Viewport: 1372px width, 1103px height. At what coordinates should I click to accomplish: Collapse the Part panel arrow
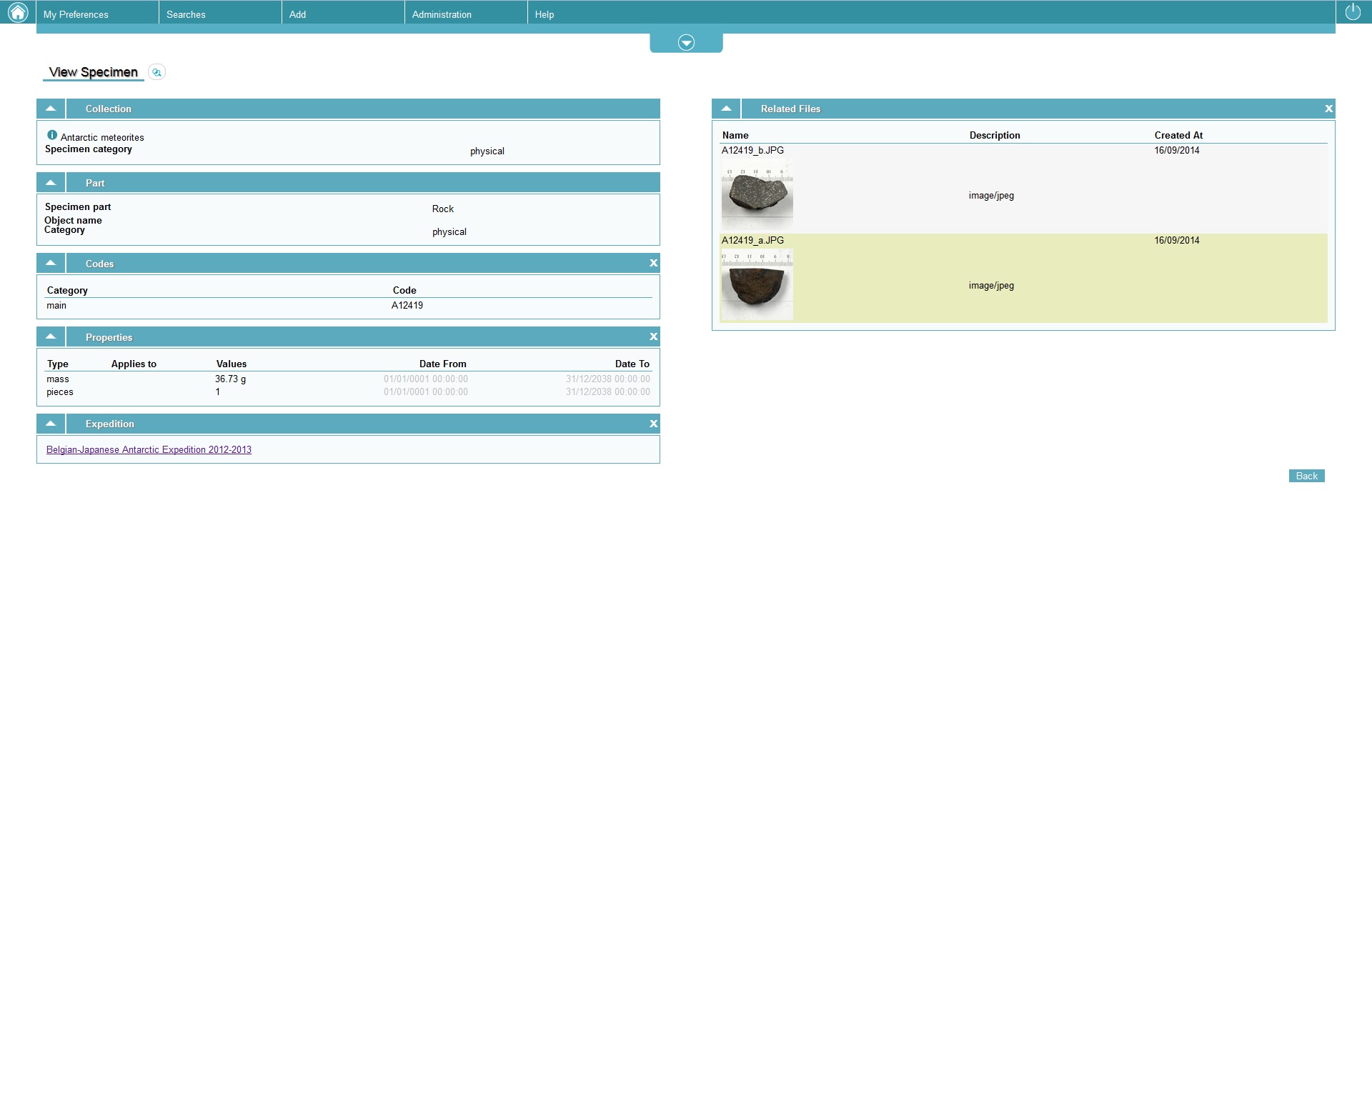[51, 183]
